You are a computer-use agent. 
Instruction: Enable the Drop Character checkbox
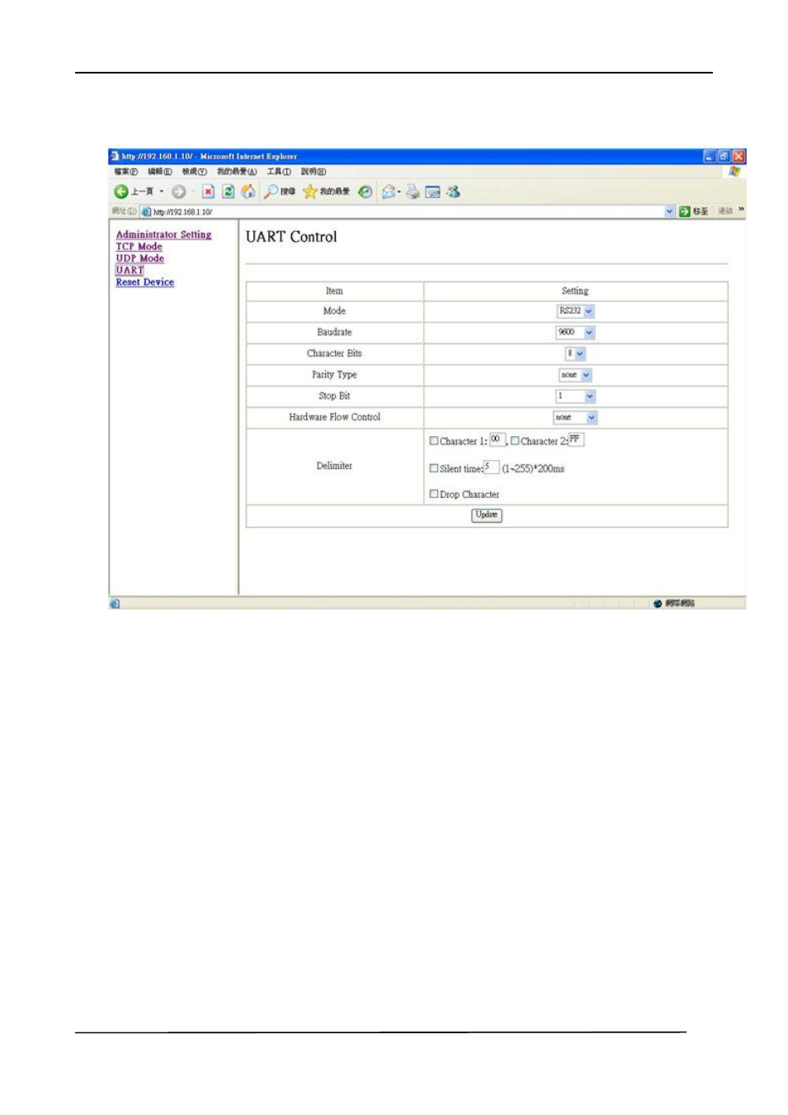[434, 494]
